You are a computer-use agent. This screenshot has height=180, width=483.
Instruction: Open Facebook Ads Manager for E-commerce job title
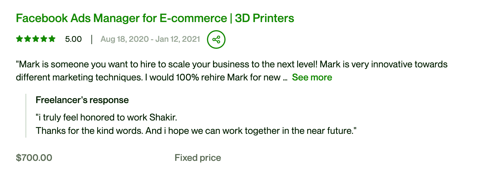(x=155, y=18)
